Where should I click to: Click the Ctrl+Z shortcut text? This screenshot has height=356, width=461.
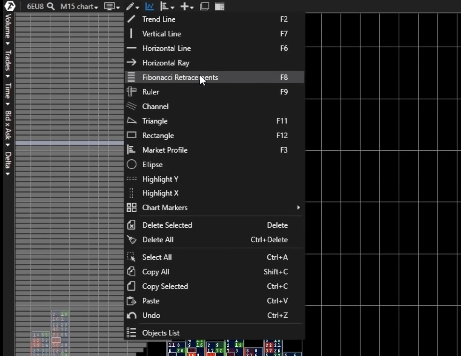277,315
